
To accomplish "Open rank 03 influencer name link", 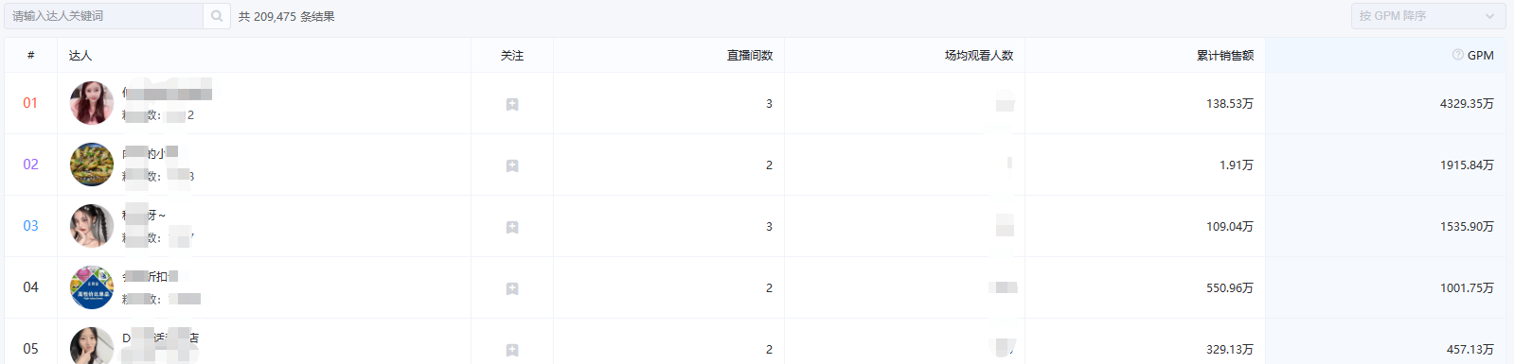I will click(144, 216).
